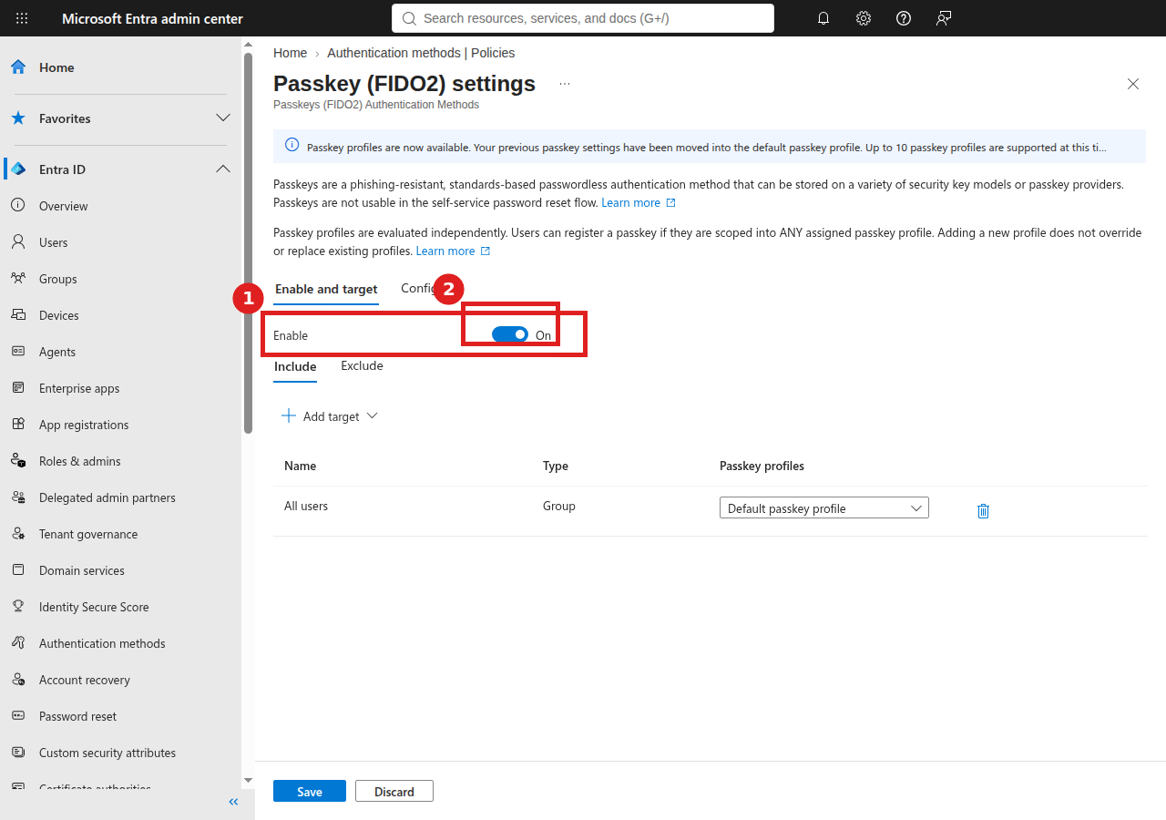Open the help question mark icon
The width and height of the screenshot is (1166, 820).
tap(904, 18)
